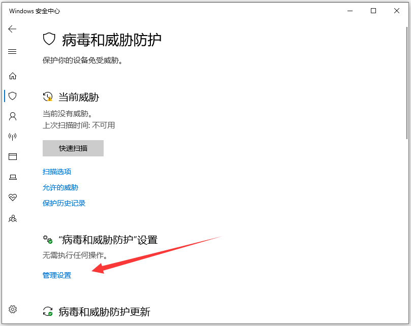Click the 当前威胁 clock warning icon
This screenshot has width=411, height=326.
click(x=48, y=96)
